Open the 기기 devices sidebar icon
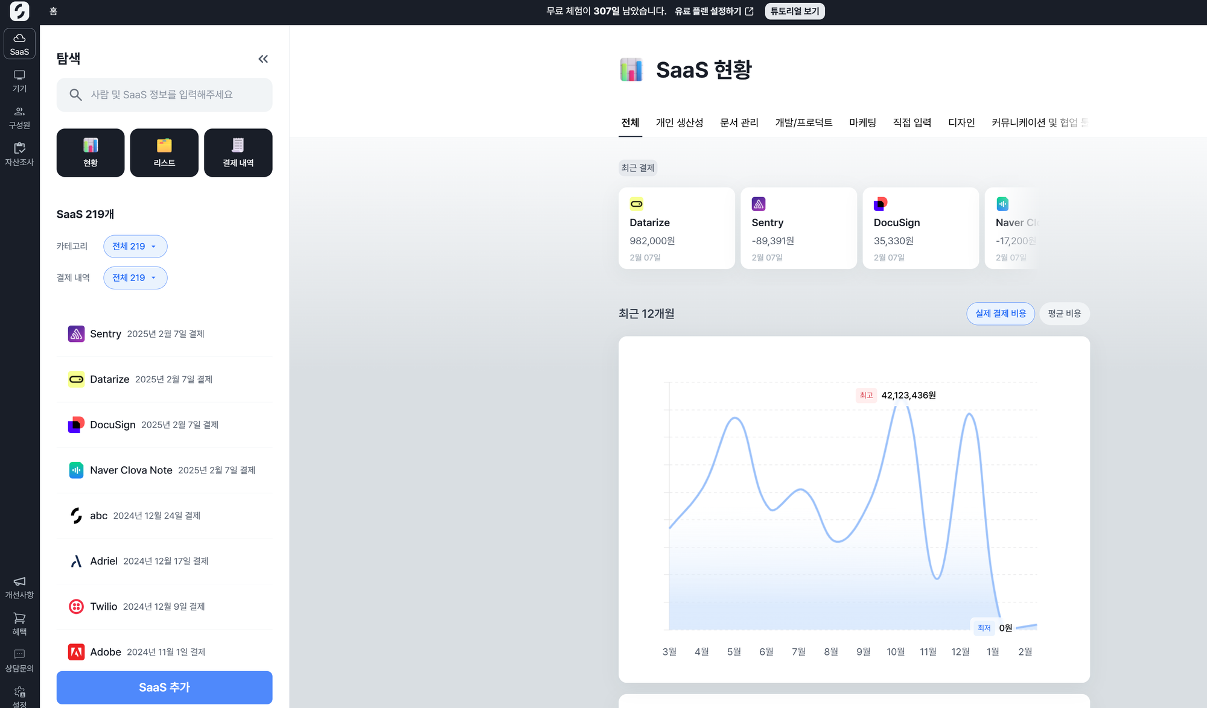Viewport: 1207px width, 708px height. pyautogui.click(x=19, y=81)
